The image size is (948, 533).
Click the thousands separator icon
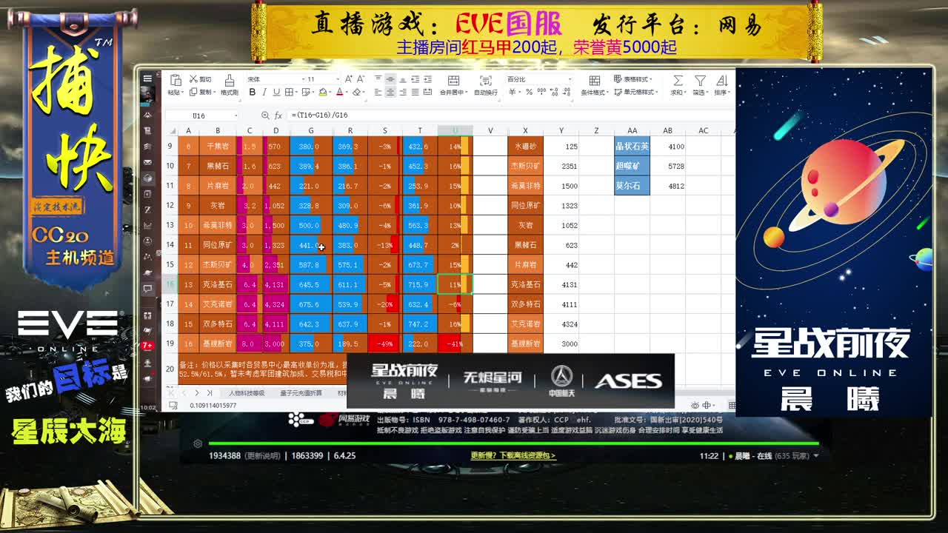point(540,93)
